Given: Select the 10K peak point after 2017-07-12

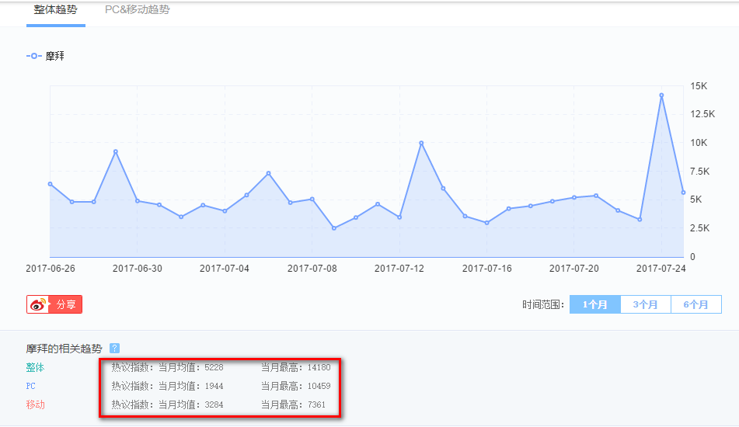Looking at the screenshot, I should point(421,143).
